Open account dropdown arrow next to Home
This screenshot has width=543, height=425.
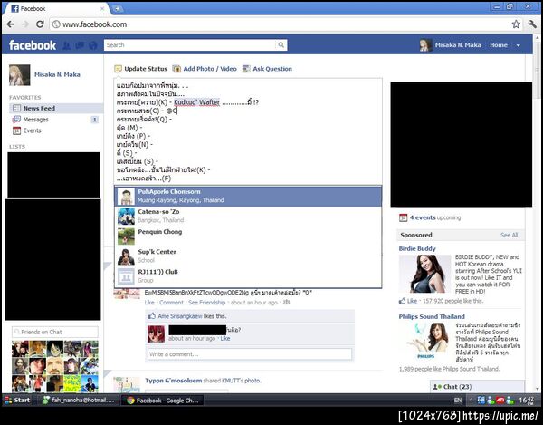tap(518, 45)
